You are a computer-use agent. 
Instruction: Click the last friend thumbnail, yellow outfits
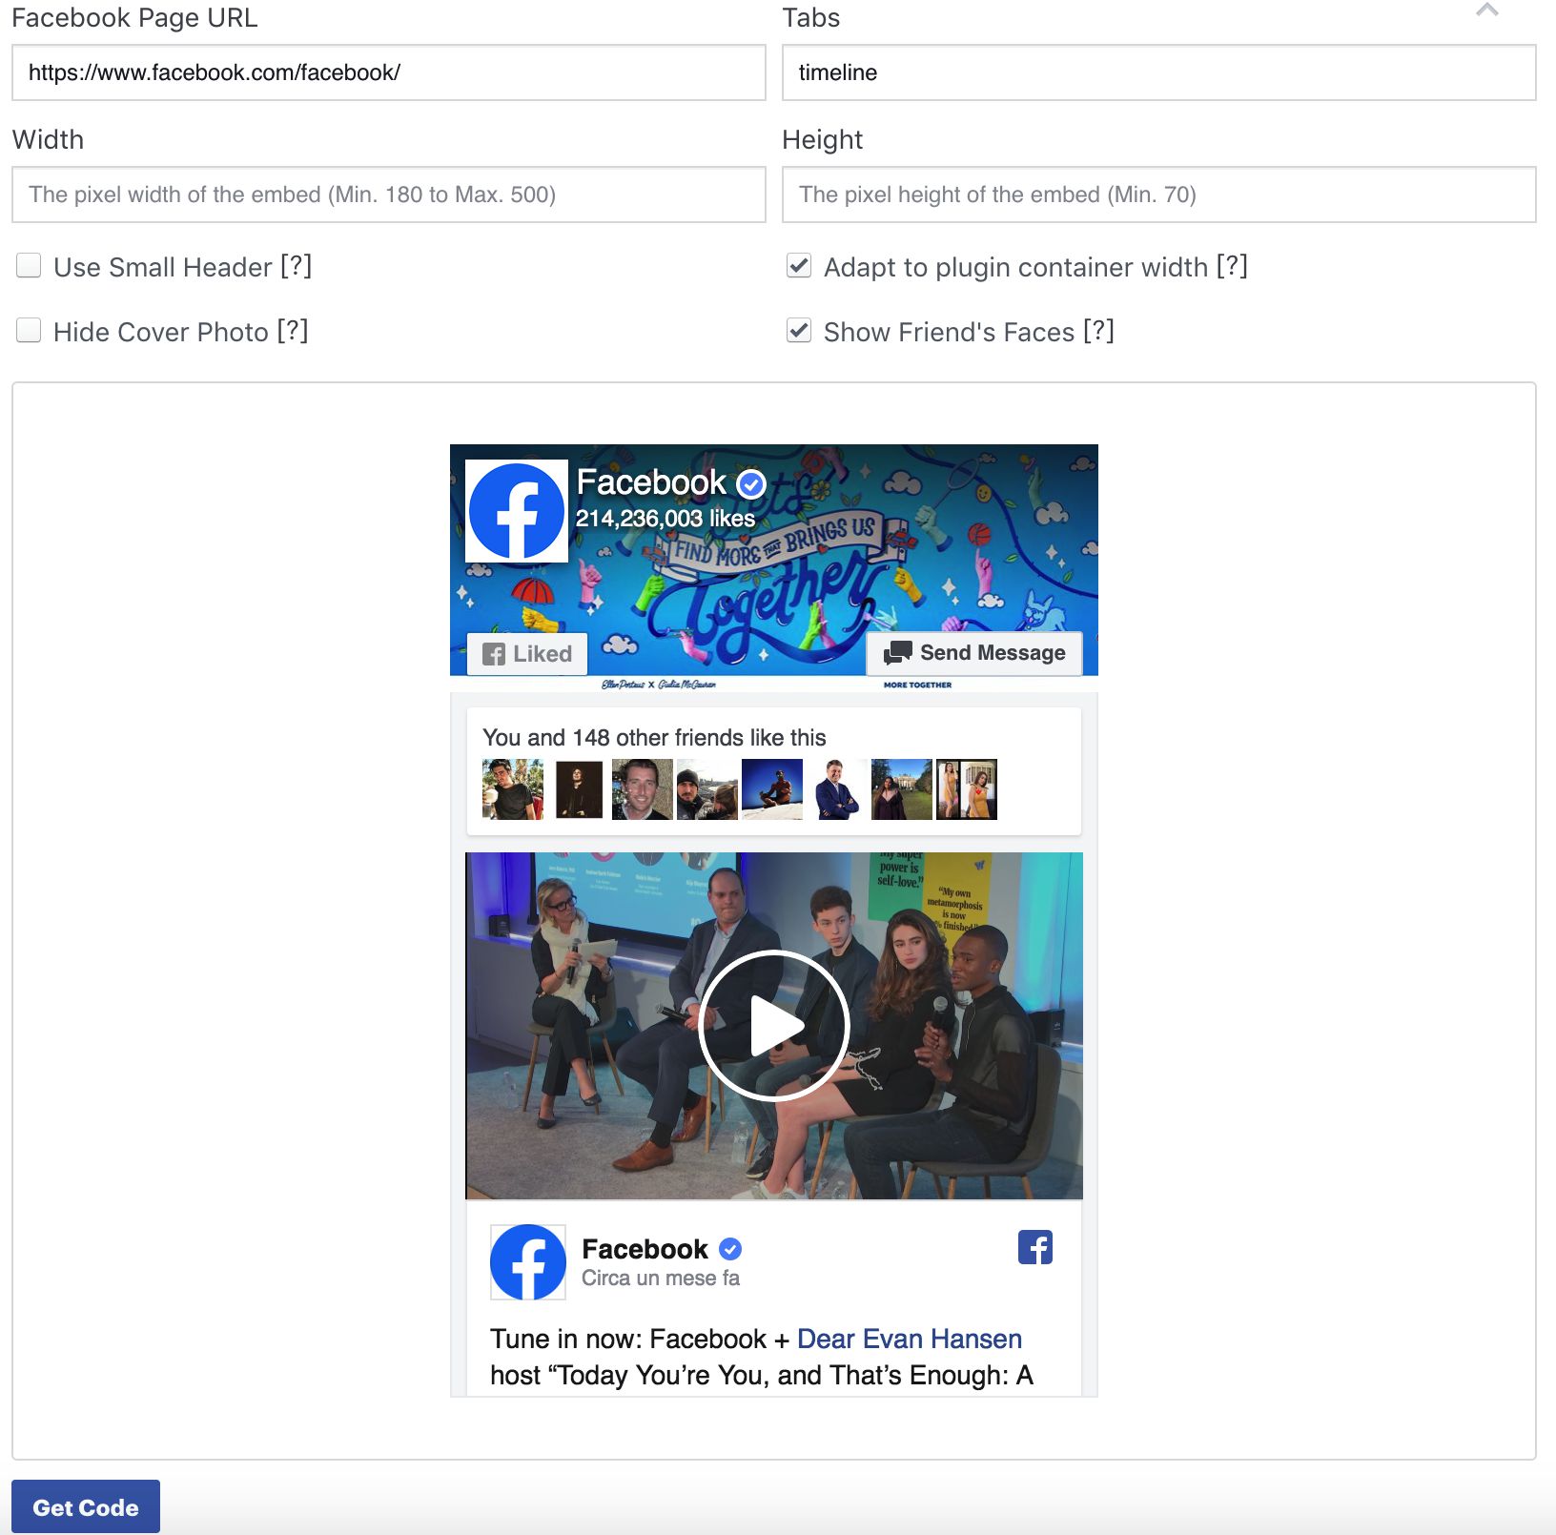point(967,789)
